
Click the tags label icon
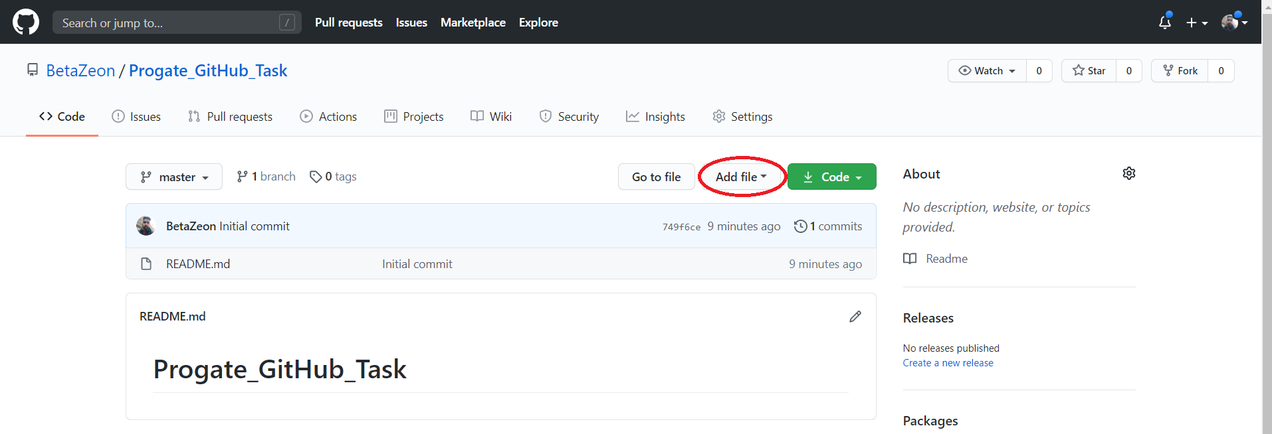point(316,177)
